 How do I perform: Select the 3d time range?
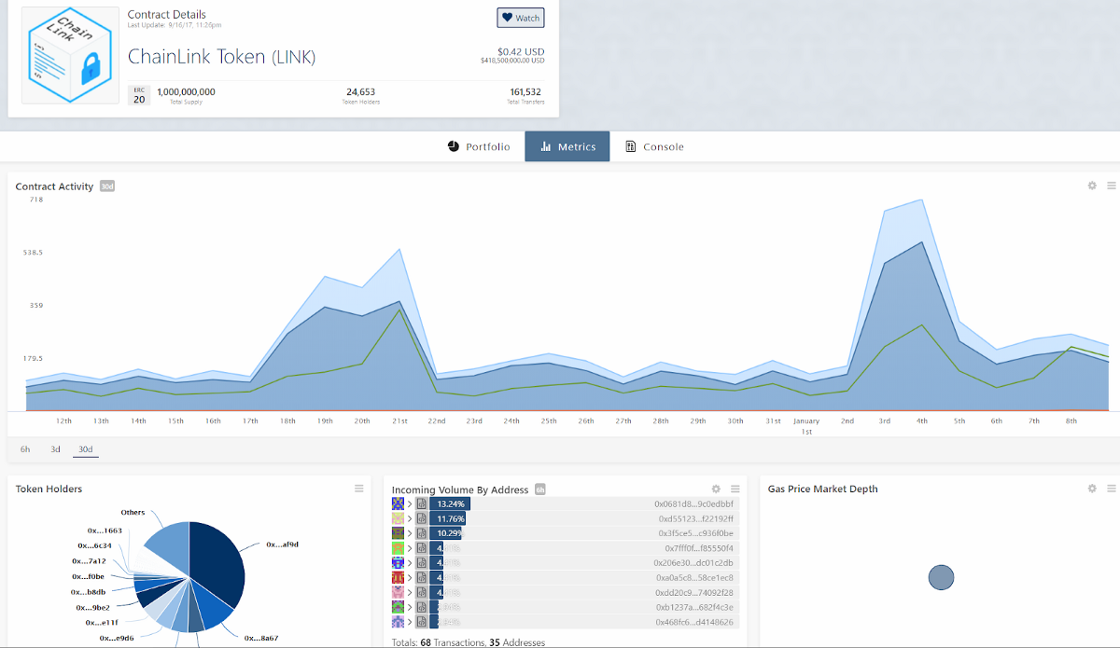pyautogui.click(x=55, y=449)
